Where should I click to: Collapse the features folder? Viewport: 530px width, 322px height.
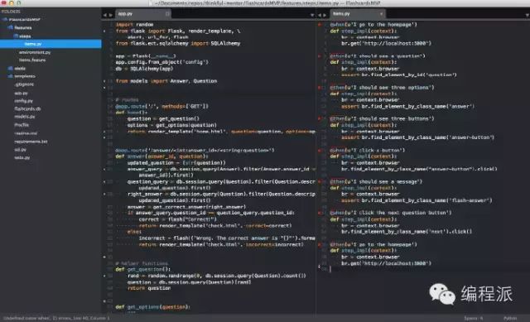(11, 27)
